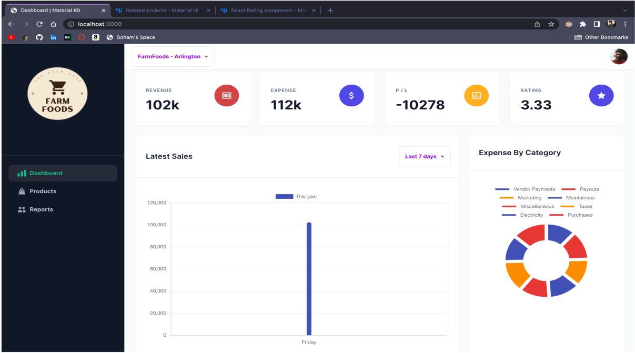Toggle the Miscellaneous legend item
Viewport: 635px width, 353px height.
528,206
